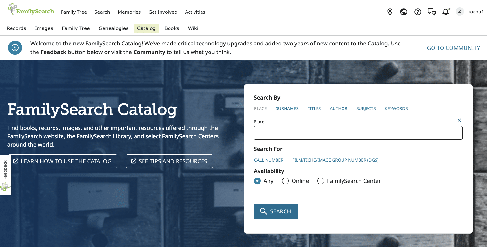This screenshot has width=487, height=247.
Task: Click the blue SEARCH button
Action: tap(276, 211)
